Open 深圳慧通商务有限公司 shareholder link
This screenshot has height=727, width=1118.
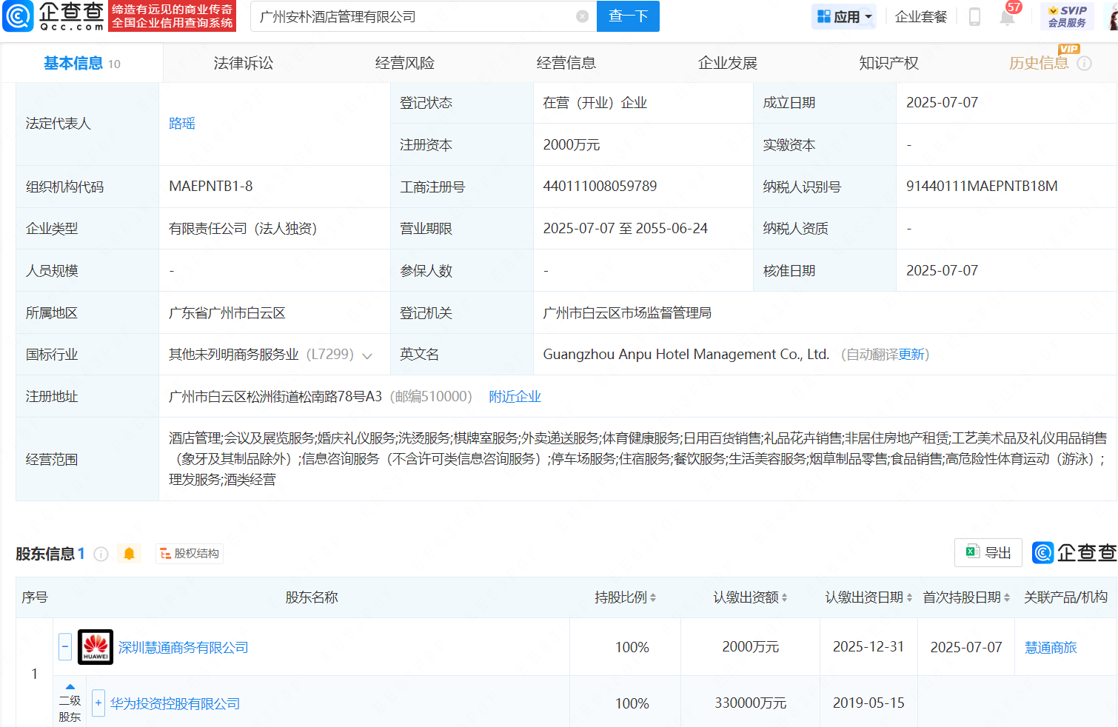click(x=184, y=648)
